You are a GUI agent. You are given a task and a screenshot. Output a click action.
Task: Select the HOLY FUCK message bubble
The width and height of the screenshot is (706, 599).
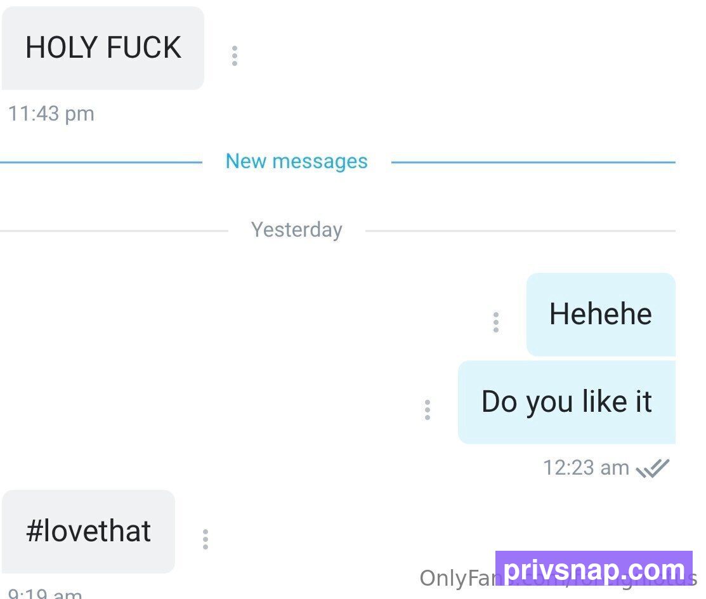[x=103, y=48]
